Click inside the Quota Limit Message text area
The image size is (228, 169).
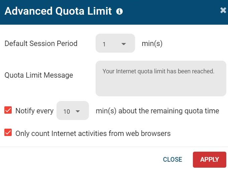click(161, 78)
